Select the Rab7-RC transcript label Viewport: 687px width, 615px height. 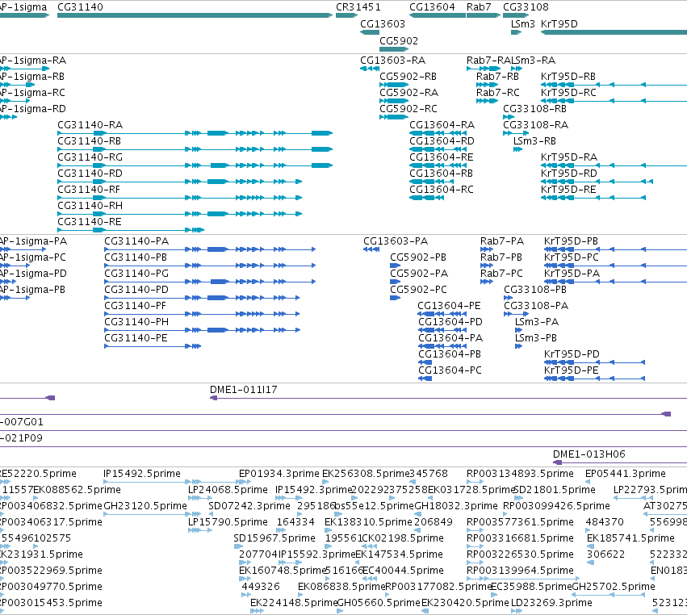[498, 93]
